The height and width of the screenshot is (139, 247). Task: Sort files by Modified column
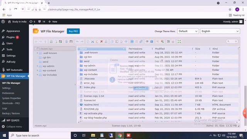click(x=160, y=49)
